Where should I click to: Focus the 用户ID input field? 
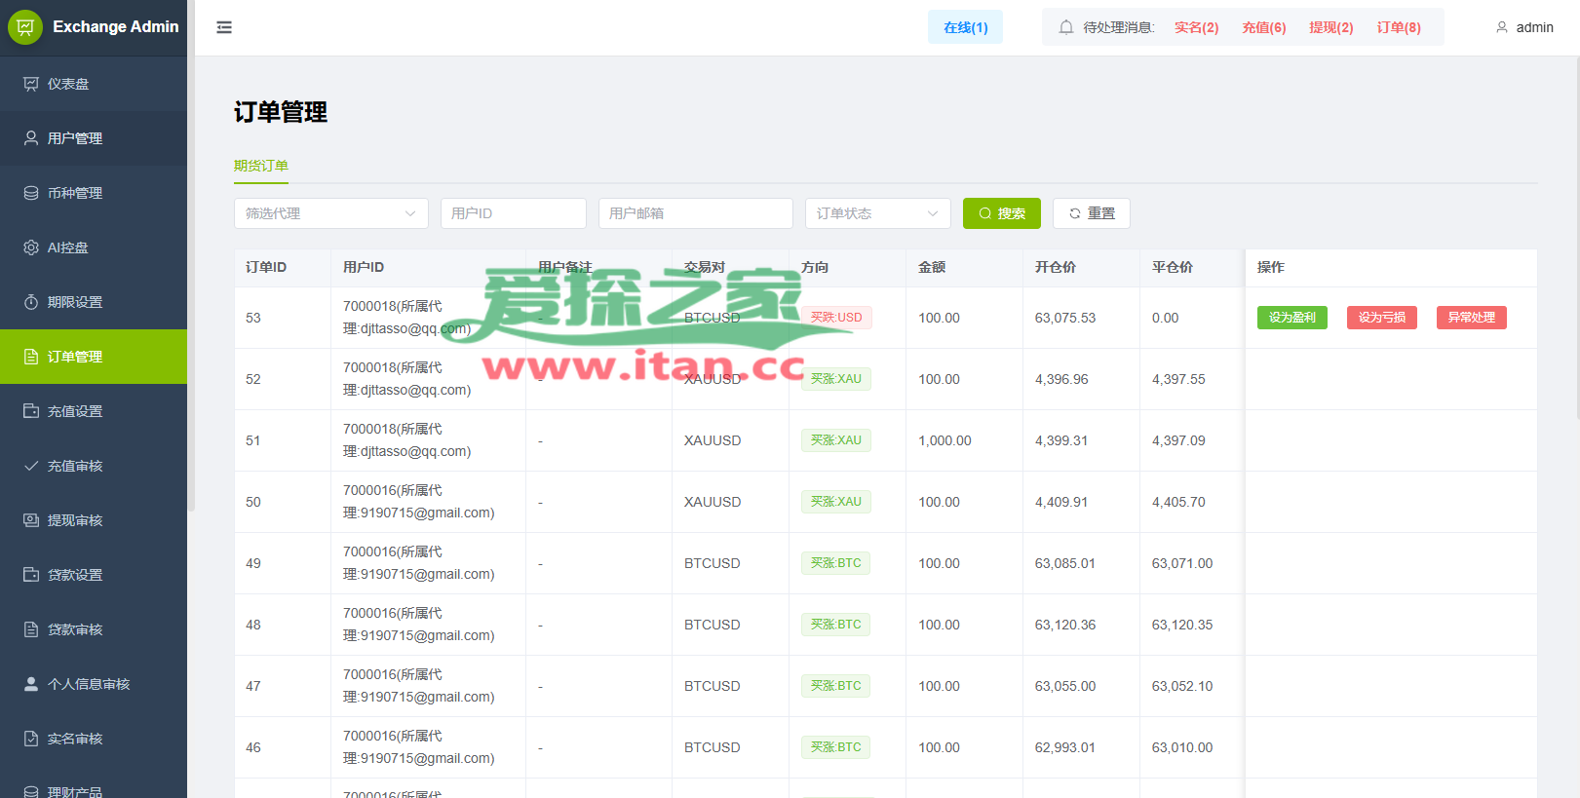514,213
